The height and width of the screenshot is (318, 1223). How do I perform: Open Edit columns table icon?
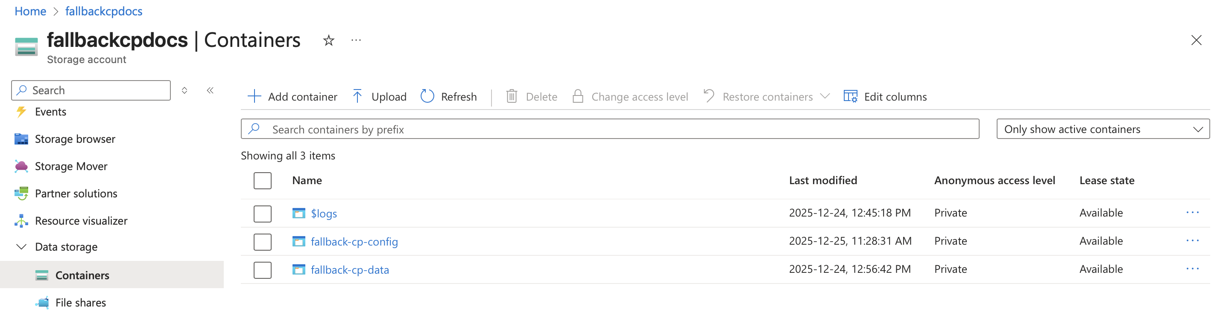pos(850,97)
